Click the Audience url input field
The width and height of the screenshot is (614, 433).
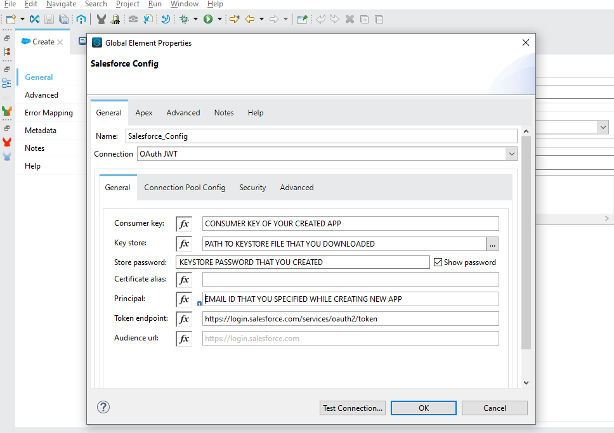tap(351, 339)
